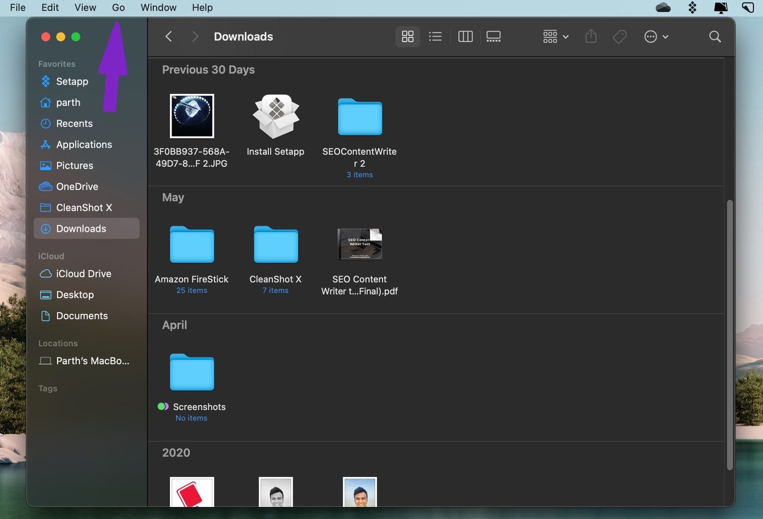This screenshot has width=763, height=519.
Task: Switch to column view mode
Action: pos(465,37)
